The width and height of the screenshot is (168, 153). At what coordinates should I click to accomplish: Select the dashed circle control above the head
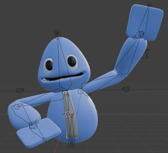(57, 33)
